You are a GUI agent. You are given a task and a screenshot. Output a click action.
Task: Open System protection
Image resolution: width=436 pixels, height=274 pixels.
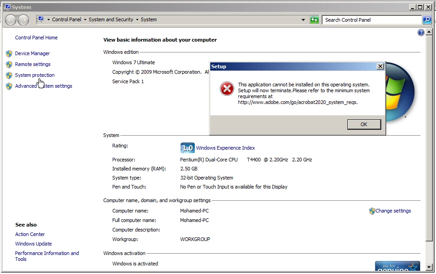tap(35, 75)
